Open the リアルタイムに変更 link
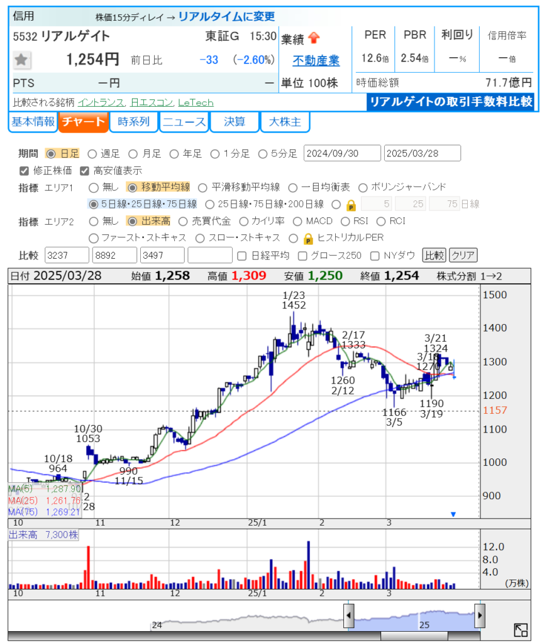The height and width of the screenshot is (643, 542). tap(226, 17)
